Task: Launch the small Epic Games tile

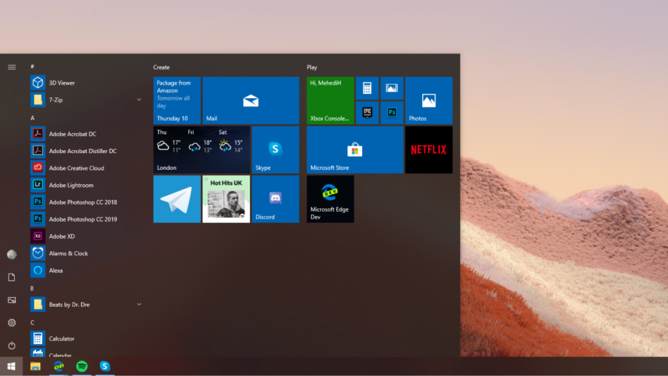Action: [367, 113]
